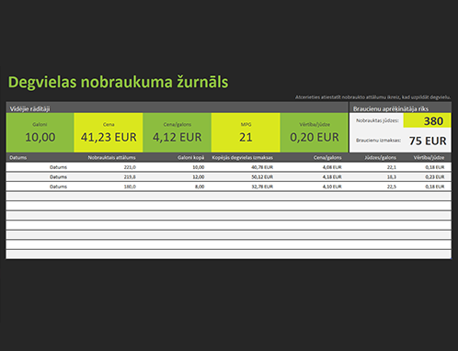
Task: Click the title 'Degvielas nobraukuma žurnāls'
Action: tap(118, 82)
